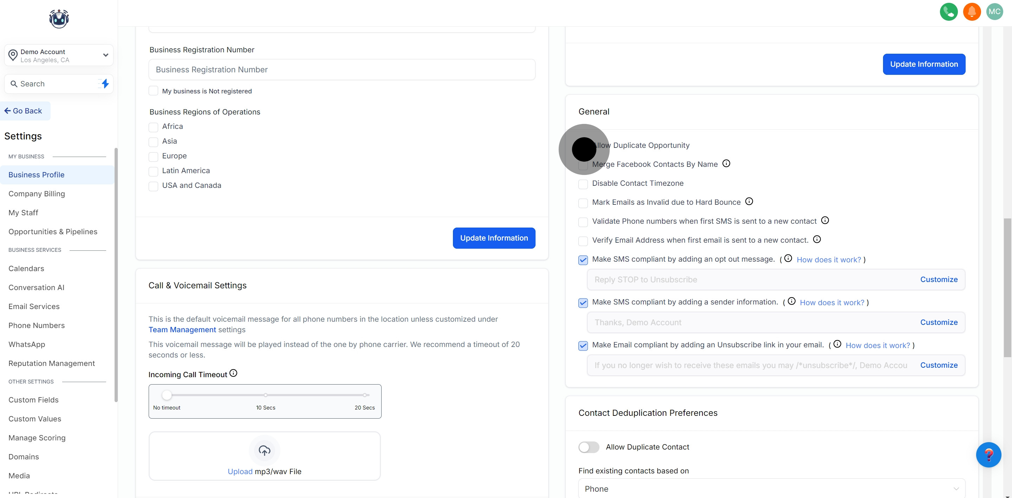Screen dimensions: 1012x498
Task: Click the MC user avatar
Action: 994,11
